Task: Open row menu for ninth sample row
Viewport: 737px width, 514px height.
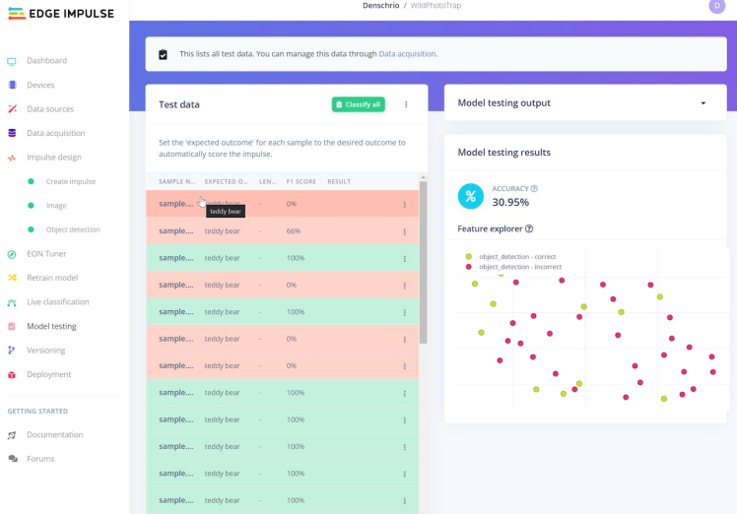Action: [x=405, y=420]
